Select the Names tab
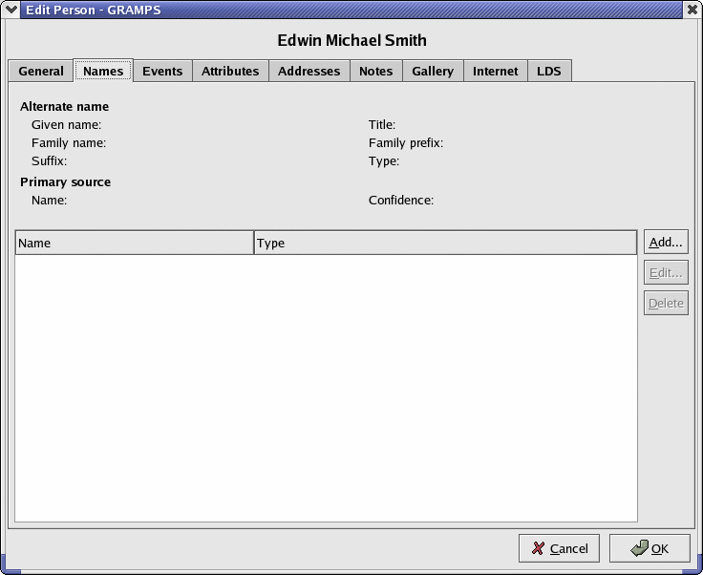The height and width of the screenshot is (575, 703). click(103, 72)
